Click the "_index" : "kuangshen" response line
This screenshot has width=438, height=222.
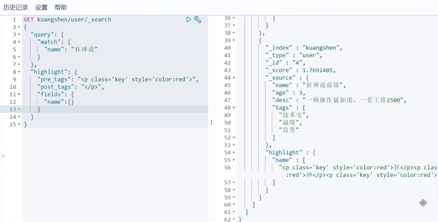(x=304, y=48)
